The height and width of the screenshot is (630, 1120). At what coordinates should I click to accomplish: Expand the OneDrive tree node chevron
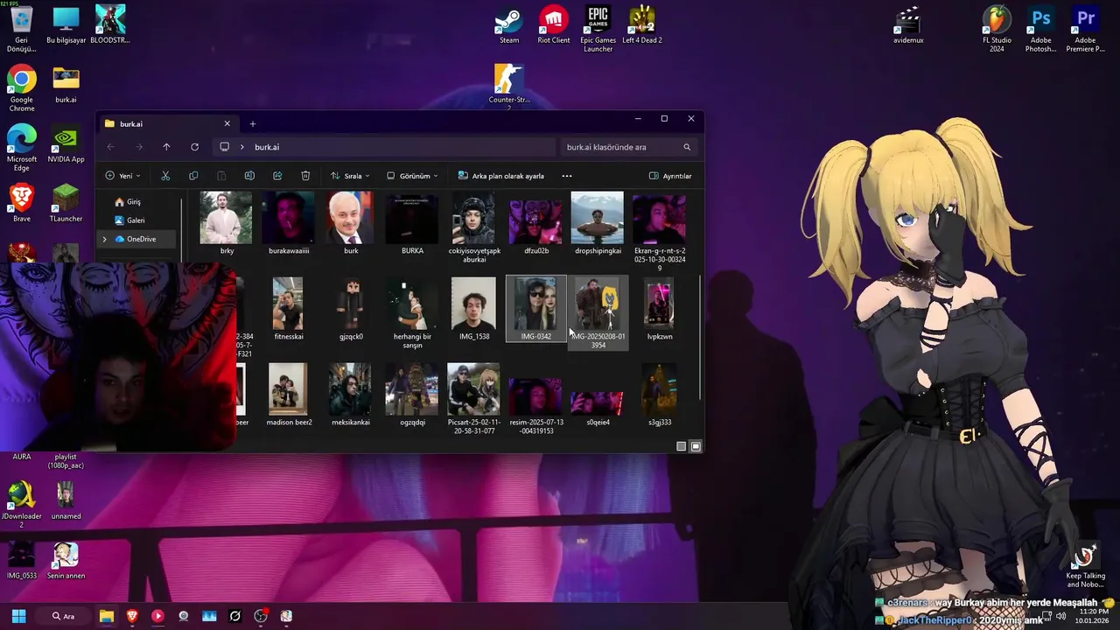point(105,239)
